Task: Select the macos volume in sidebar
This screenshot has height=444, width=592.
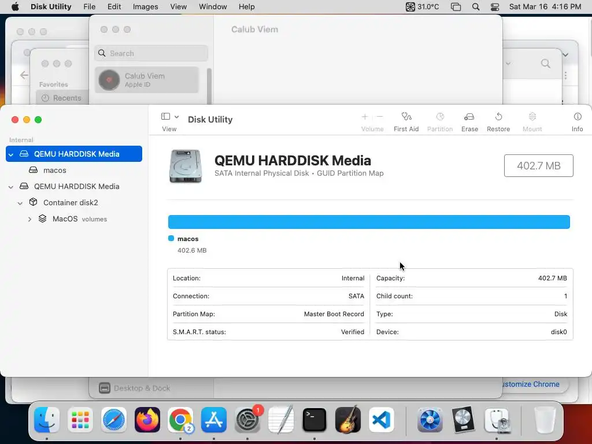Action: (74, 171)
